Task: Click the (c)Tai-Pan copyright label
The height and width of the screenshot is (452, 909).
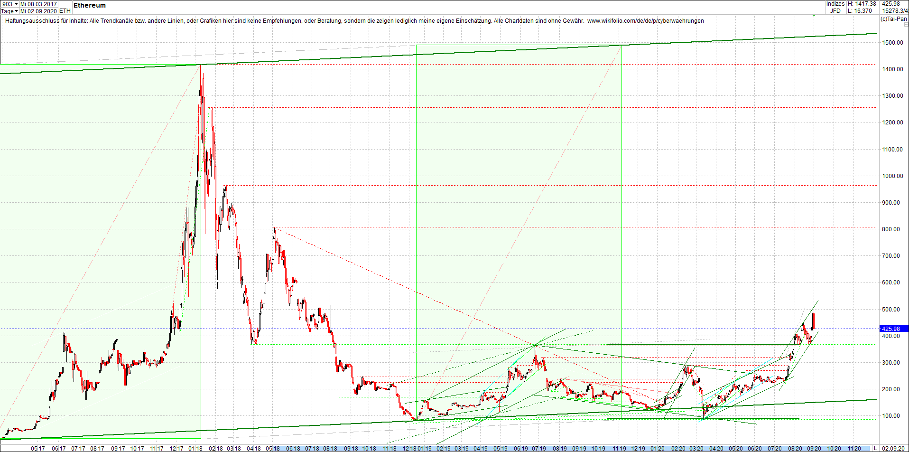Action: 894,19
